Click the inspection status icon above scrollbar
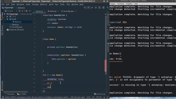 click(x=106, y=14)
